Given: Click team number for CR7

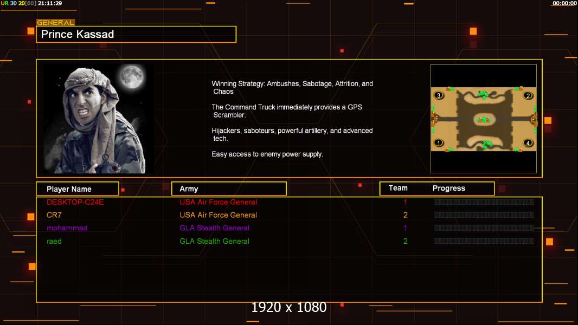Looking at the screenshot, I should pos(405,215).
